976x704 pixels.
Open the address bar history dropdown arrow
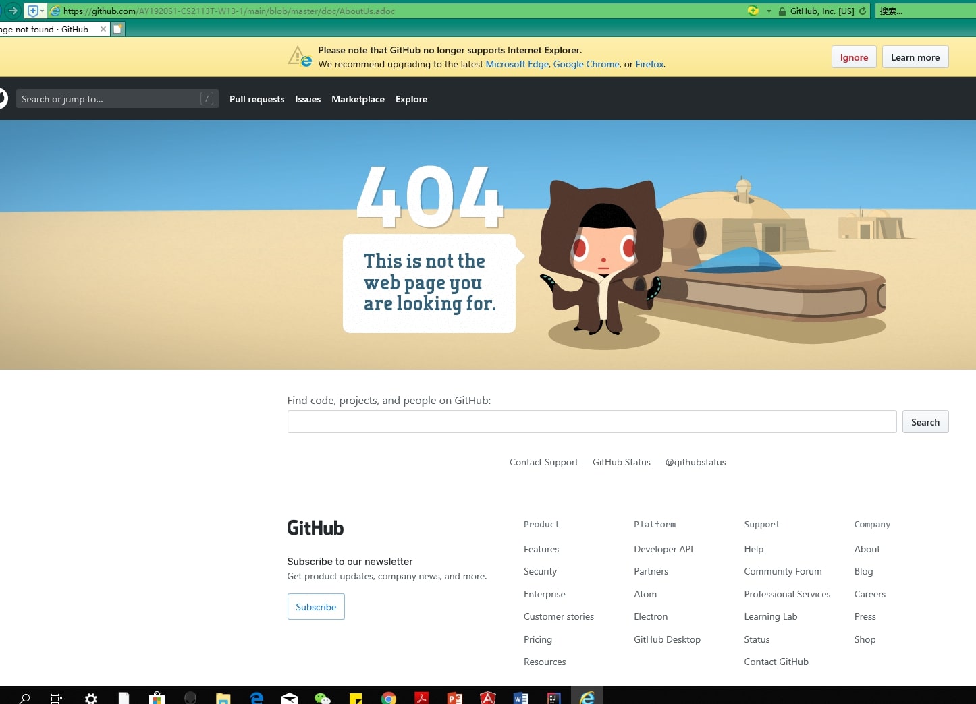[x=769, y=11]
